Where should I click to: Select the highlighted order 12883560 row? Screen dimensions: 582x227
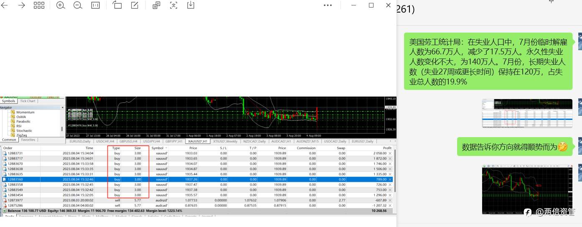coord(198,179)
